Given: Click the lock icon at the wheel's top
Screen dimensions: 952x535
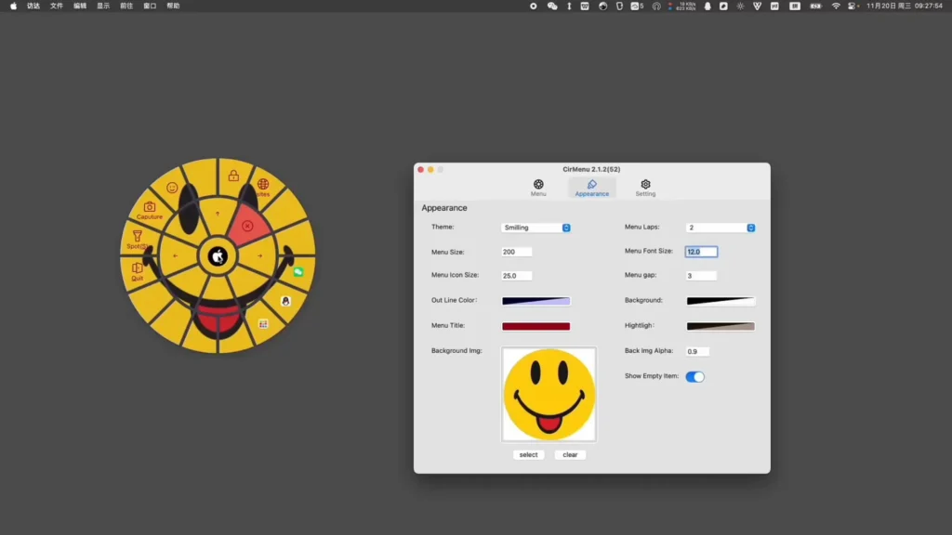Looking at the screenshot, I should pos(232,175).
